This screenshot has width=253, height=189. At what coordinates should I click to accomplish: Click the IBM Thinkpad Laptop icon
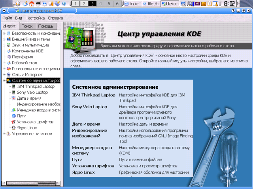pos(13,86)
